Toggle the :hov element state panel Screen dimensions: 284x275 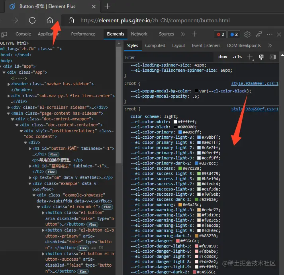click(223, 57)
